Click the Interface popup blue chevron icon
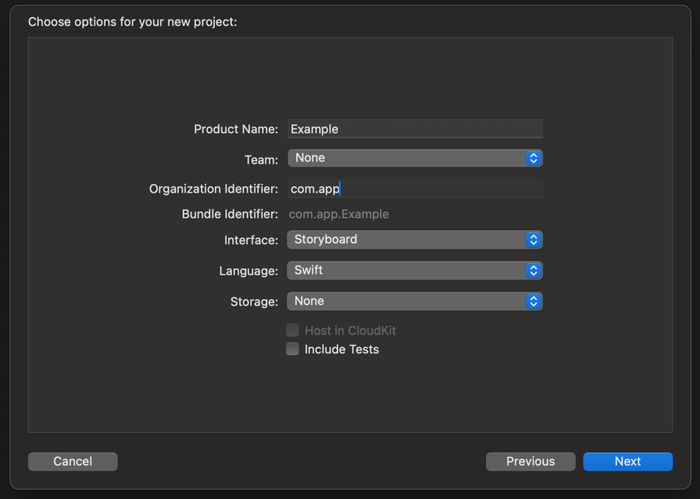Image resolution: width=700 pixels, height=499 pixels. (533, 240)
